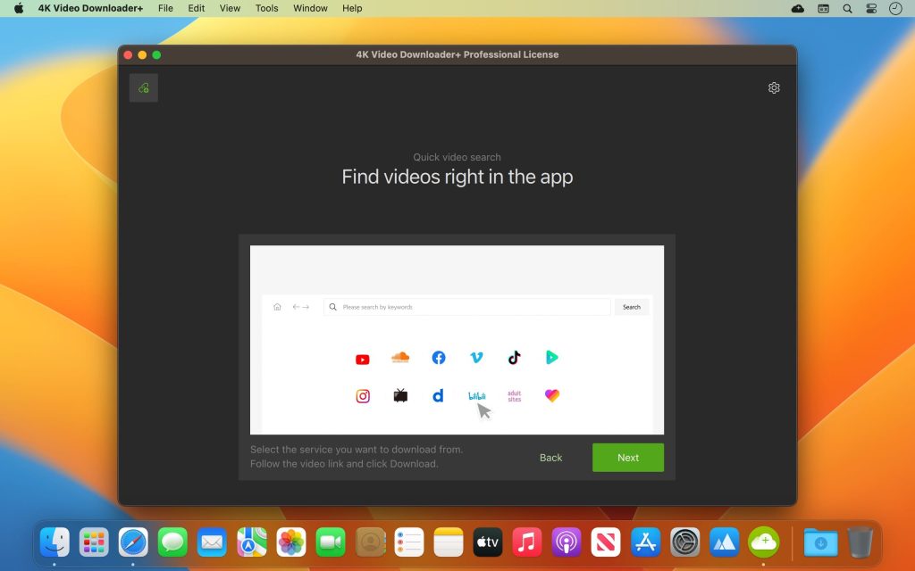This screenshot has height=571, width=915.
Task: Open Safari from the Dock
Action: click(x=133, y=542)
